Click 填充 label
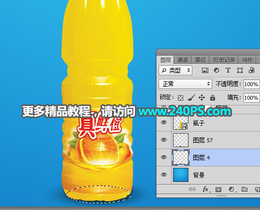This screenshot has width=260, height=210. (234, 97)
